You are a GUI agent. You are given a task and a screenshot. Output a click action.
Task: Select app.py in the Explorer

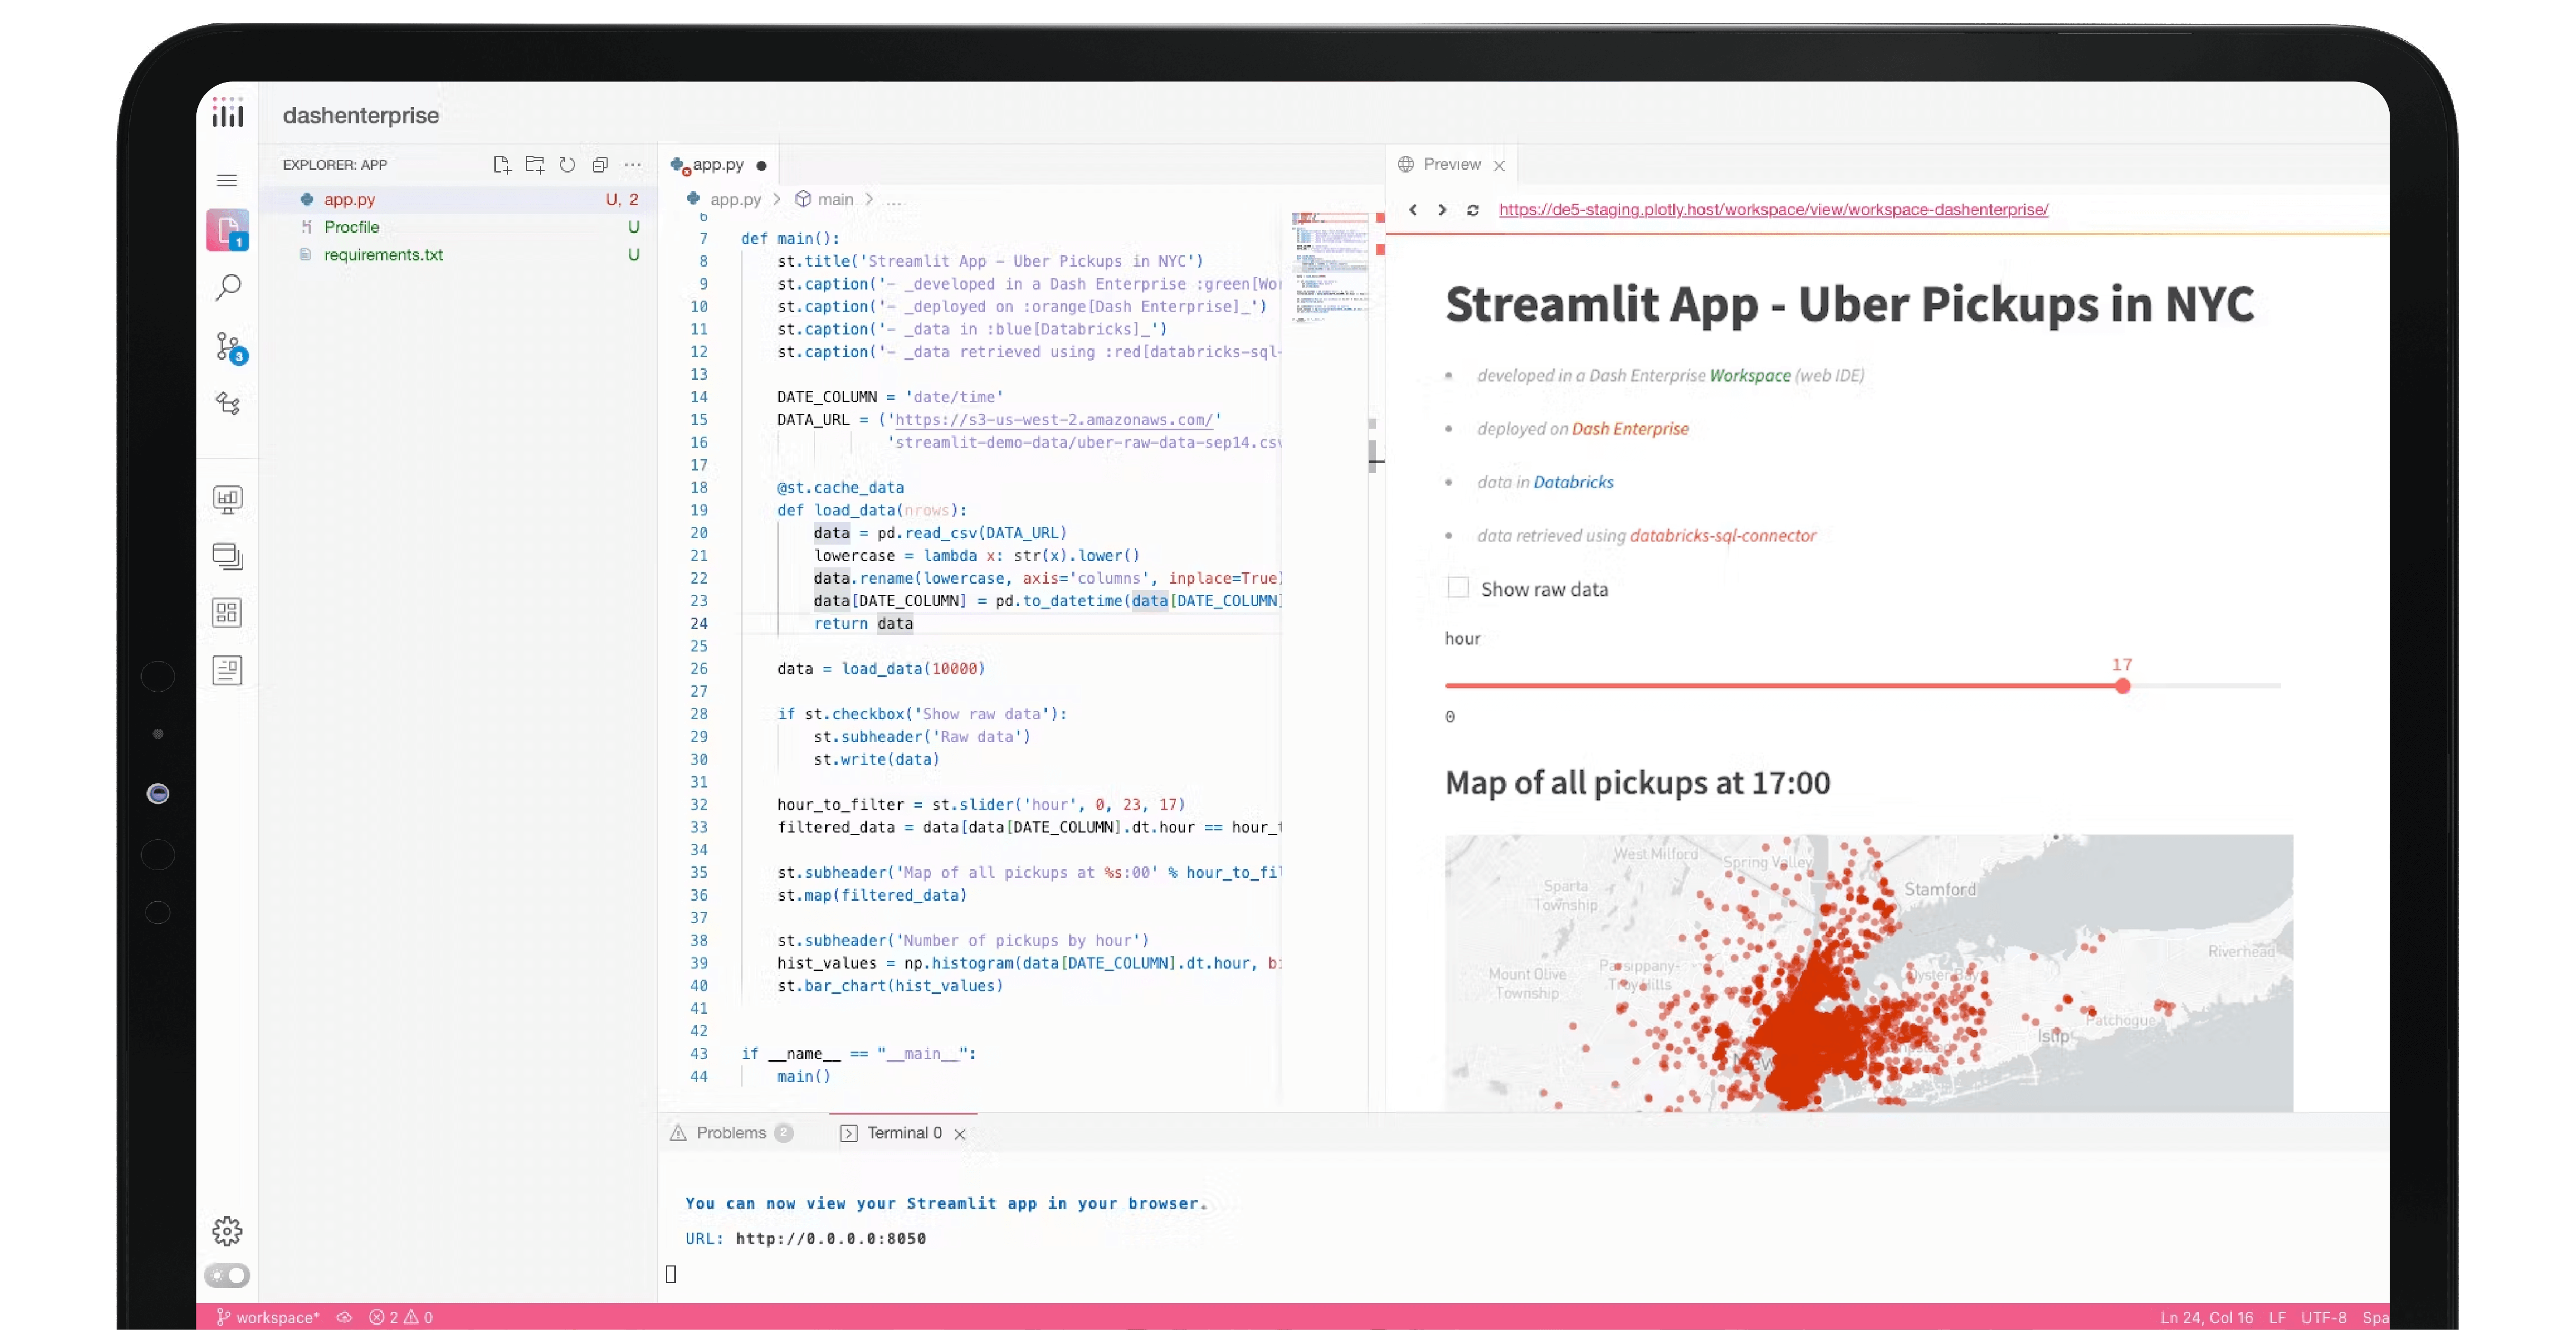pyautogui.click(x=458, y=199)
